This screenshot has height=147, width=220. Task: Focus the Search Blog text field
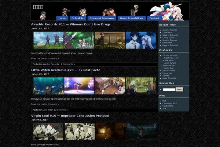pos(169,89)
